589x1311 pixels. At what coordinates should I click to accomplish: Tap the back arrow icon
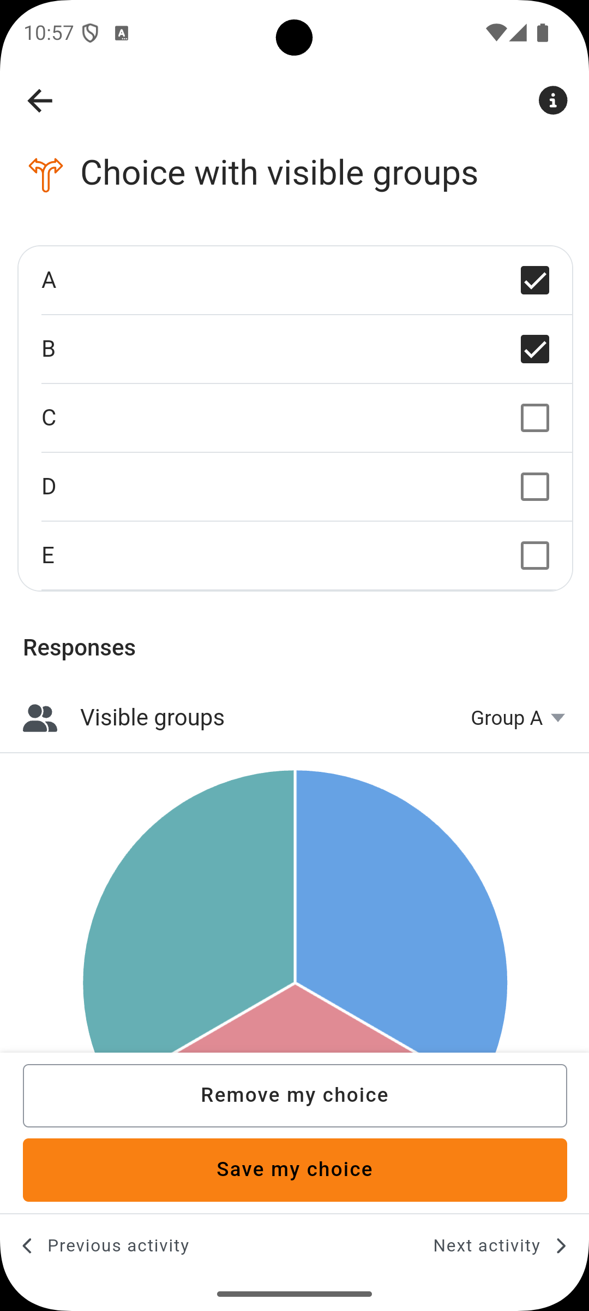pos(40,101)
